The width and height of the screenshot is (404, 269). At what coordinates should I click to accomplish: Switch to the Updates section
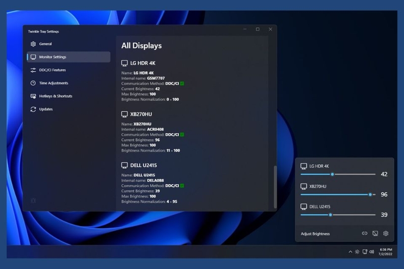(69, 109)
